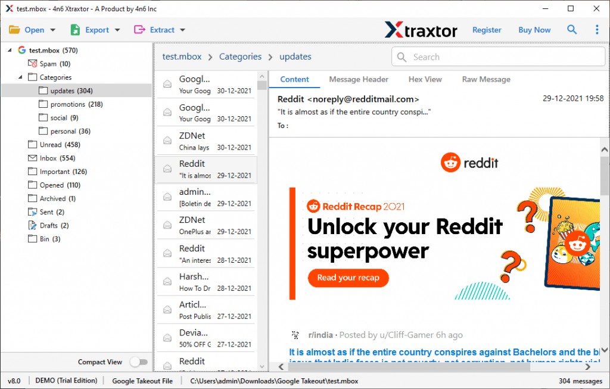Open the Reddit "An interes" email dated 28-12-2021

[206, 254]
